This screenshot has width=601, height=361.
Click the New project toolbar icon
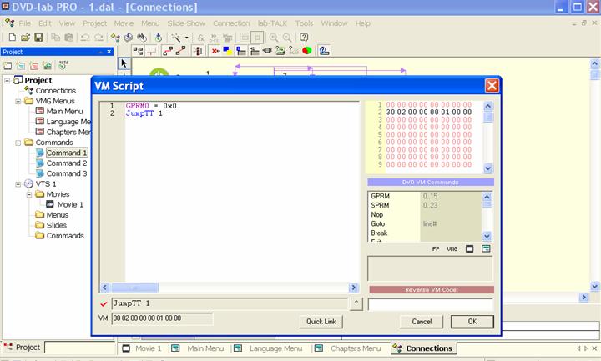point(12,38)
